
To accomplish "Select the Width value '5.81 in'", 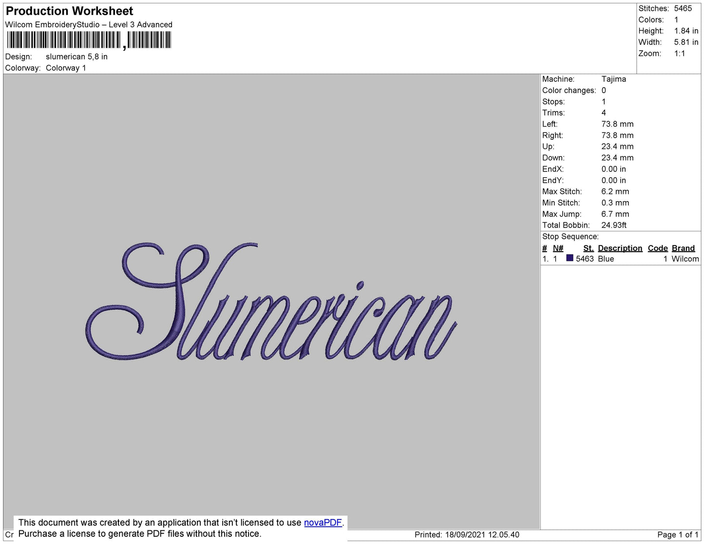I will [686, 42].
